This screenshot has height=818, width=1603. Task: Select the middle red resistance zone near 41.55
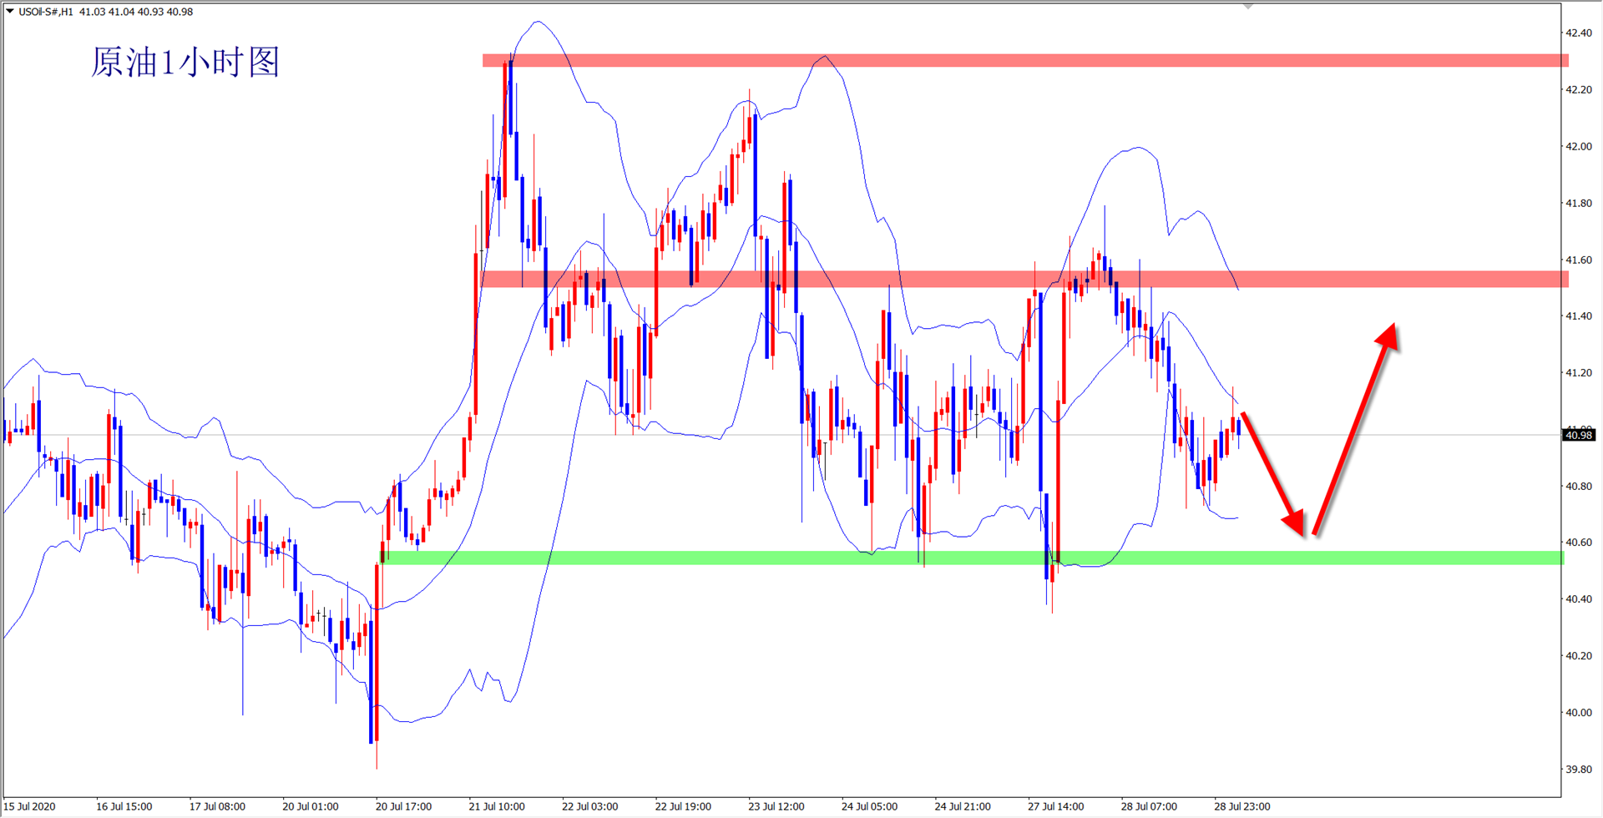1025,279
